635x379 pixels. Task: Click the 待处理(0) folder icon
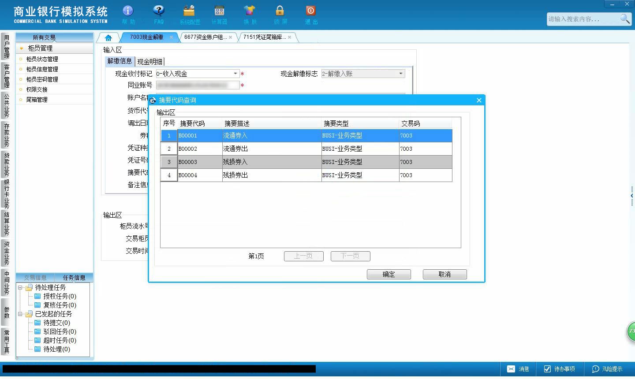pyautogui.click(x=37, y=349)
